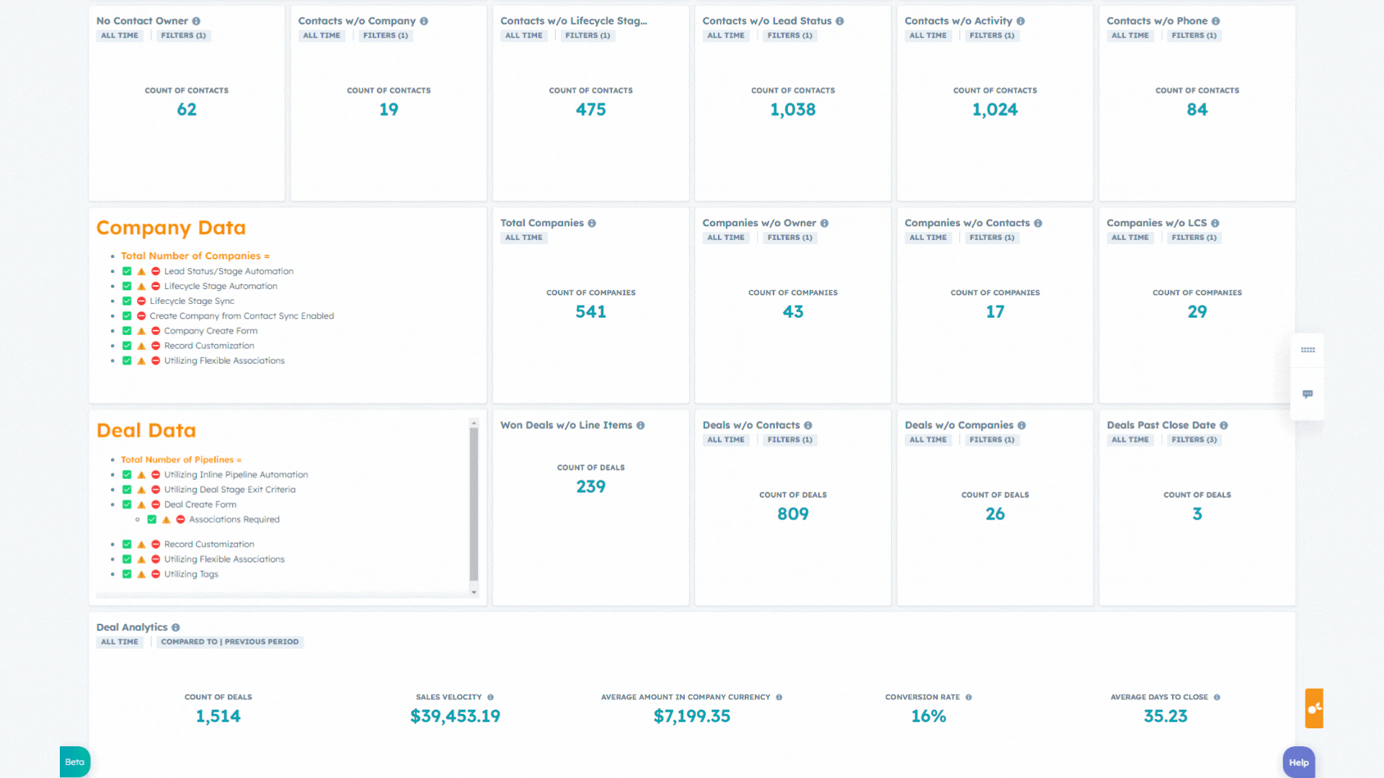Click the info icon beside Sales Velocity
The image size is (1384, 778).
[489, 697]
